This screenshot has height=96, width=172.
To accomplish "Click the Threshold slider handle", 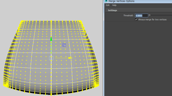I will click(150, 15).
